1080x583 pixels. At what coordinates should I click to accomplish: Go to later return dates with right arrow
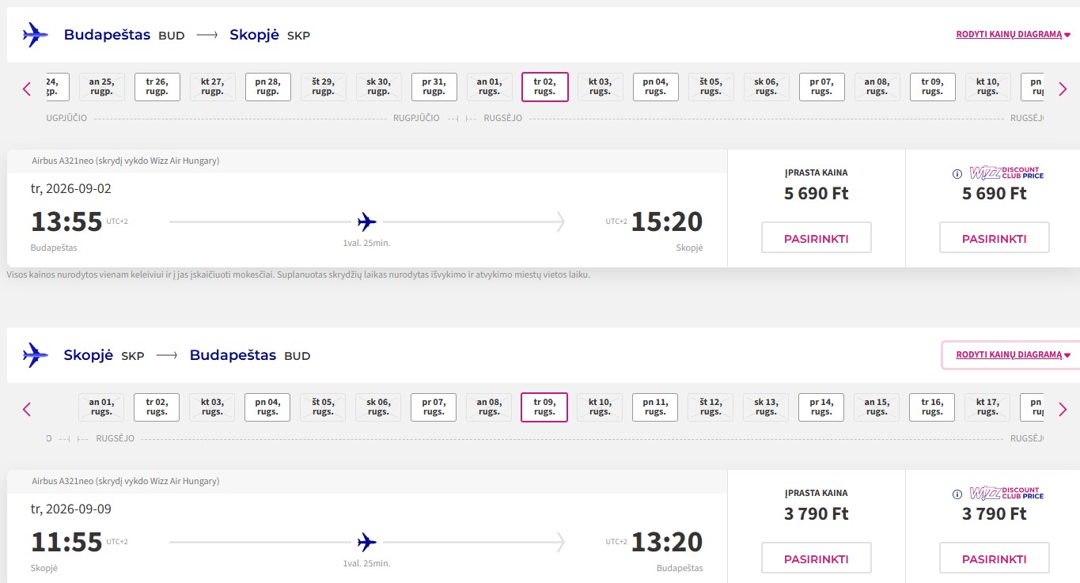point(1063,409)
